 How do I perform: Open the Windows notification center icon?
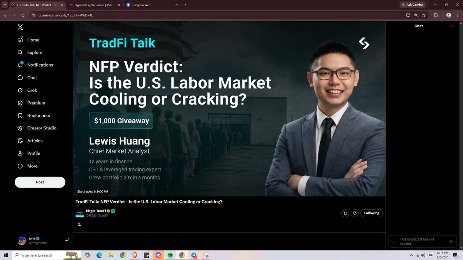click(x=455, y=255)
